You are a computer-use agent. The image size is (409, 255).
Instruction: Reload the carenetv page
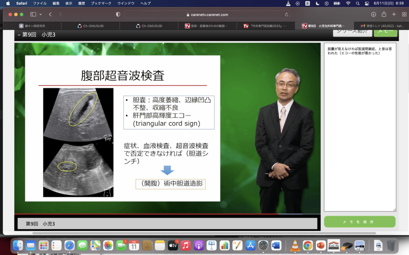click(286, 15)
